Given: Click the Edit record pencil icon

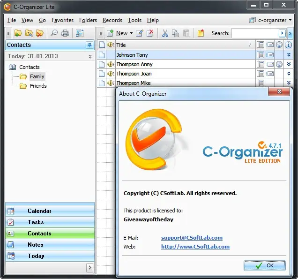Looking at the screenshot, I should 139,33.
